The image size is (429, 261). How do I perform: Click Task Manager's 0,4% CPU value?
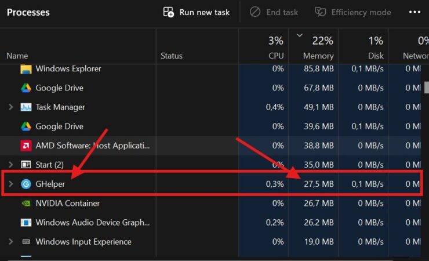click(275, 107)
